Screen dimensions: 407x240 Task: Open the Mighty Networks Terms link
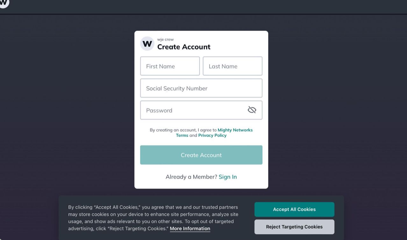click(x=235, y=130)
